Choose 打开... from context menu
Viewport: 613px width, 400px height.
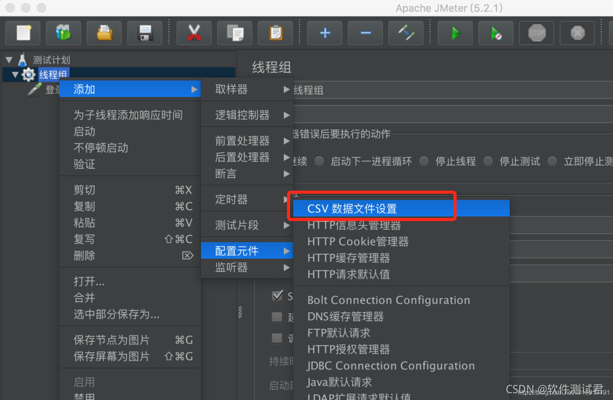(130, 281)
